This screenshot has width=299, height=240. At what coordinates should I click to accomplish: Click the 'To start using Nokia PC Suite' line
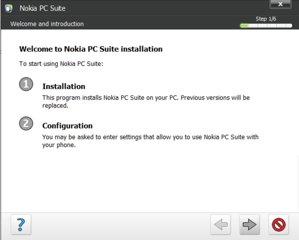(61, 63)
